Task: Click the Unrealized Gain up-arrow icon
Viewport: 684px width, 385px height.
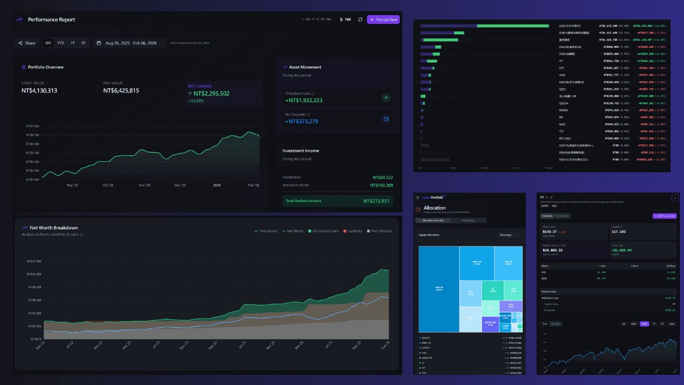Action: pos(386,98)
